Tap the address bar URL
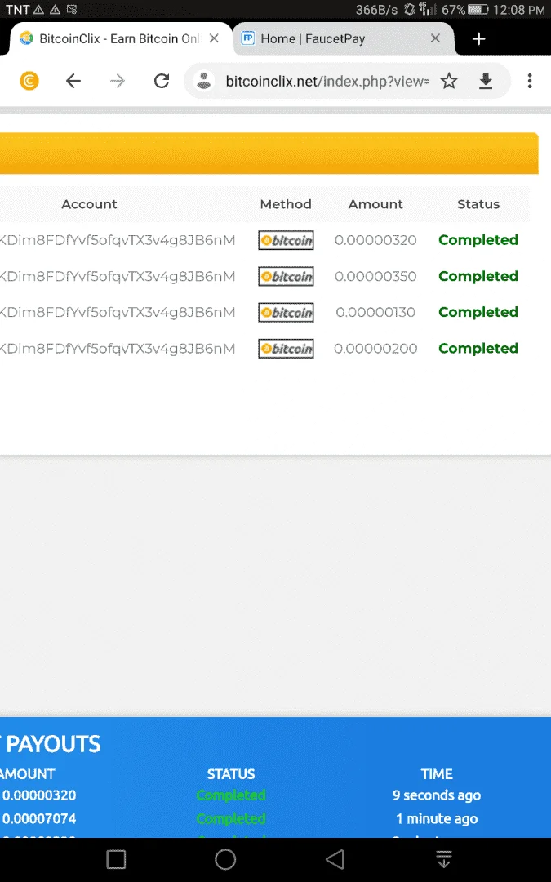The image size is (551, 882). [x=327, y=82]
